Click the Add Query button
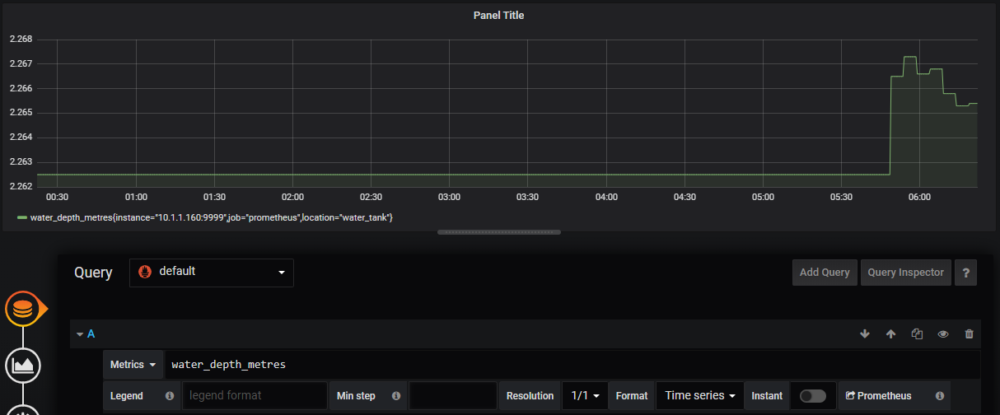1000x415 pixels. tap(824, 273)
